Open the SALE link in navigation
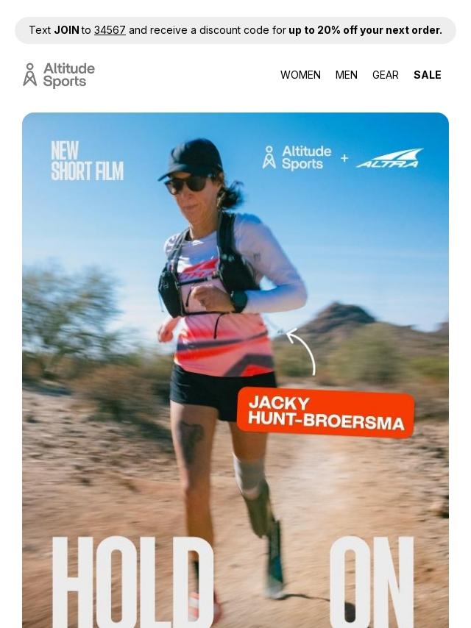Image resolution: width=471 pixels, height=628 pixels. 428,75
